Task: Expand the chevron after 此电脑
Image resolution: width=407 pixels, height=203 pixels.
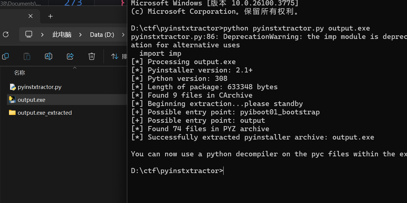Action: pos(80,35)
